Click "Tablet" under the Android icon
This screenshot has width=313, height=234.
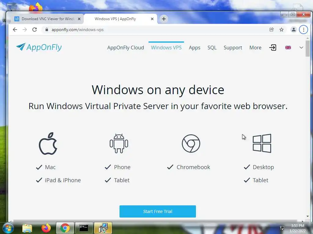(x=122, y=180)
